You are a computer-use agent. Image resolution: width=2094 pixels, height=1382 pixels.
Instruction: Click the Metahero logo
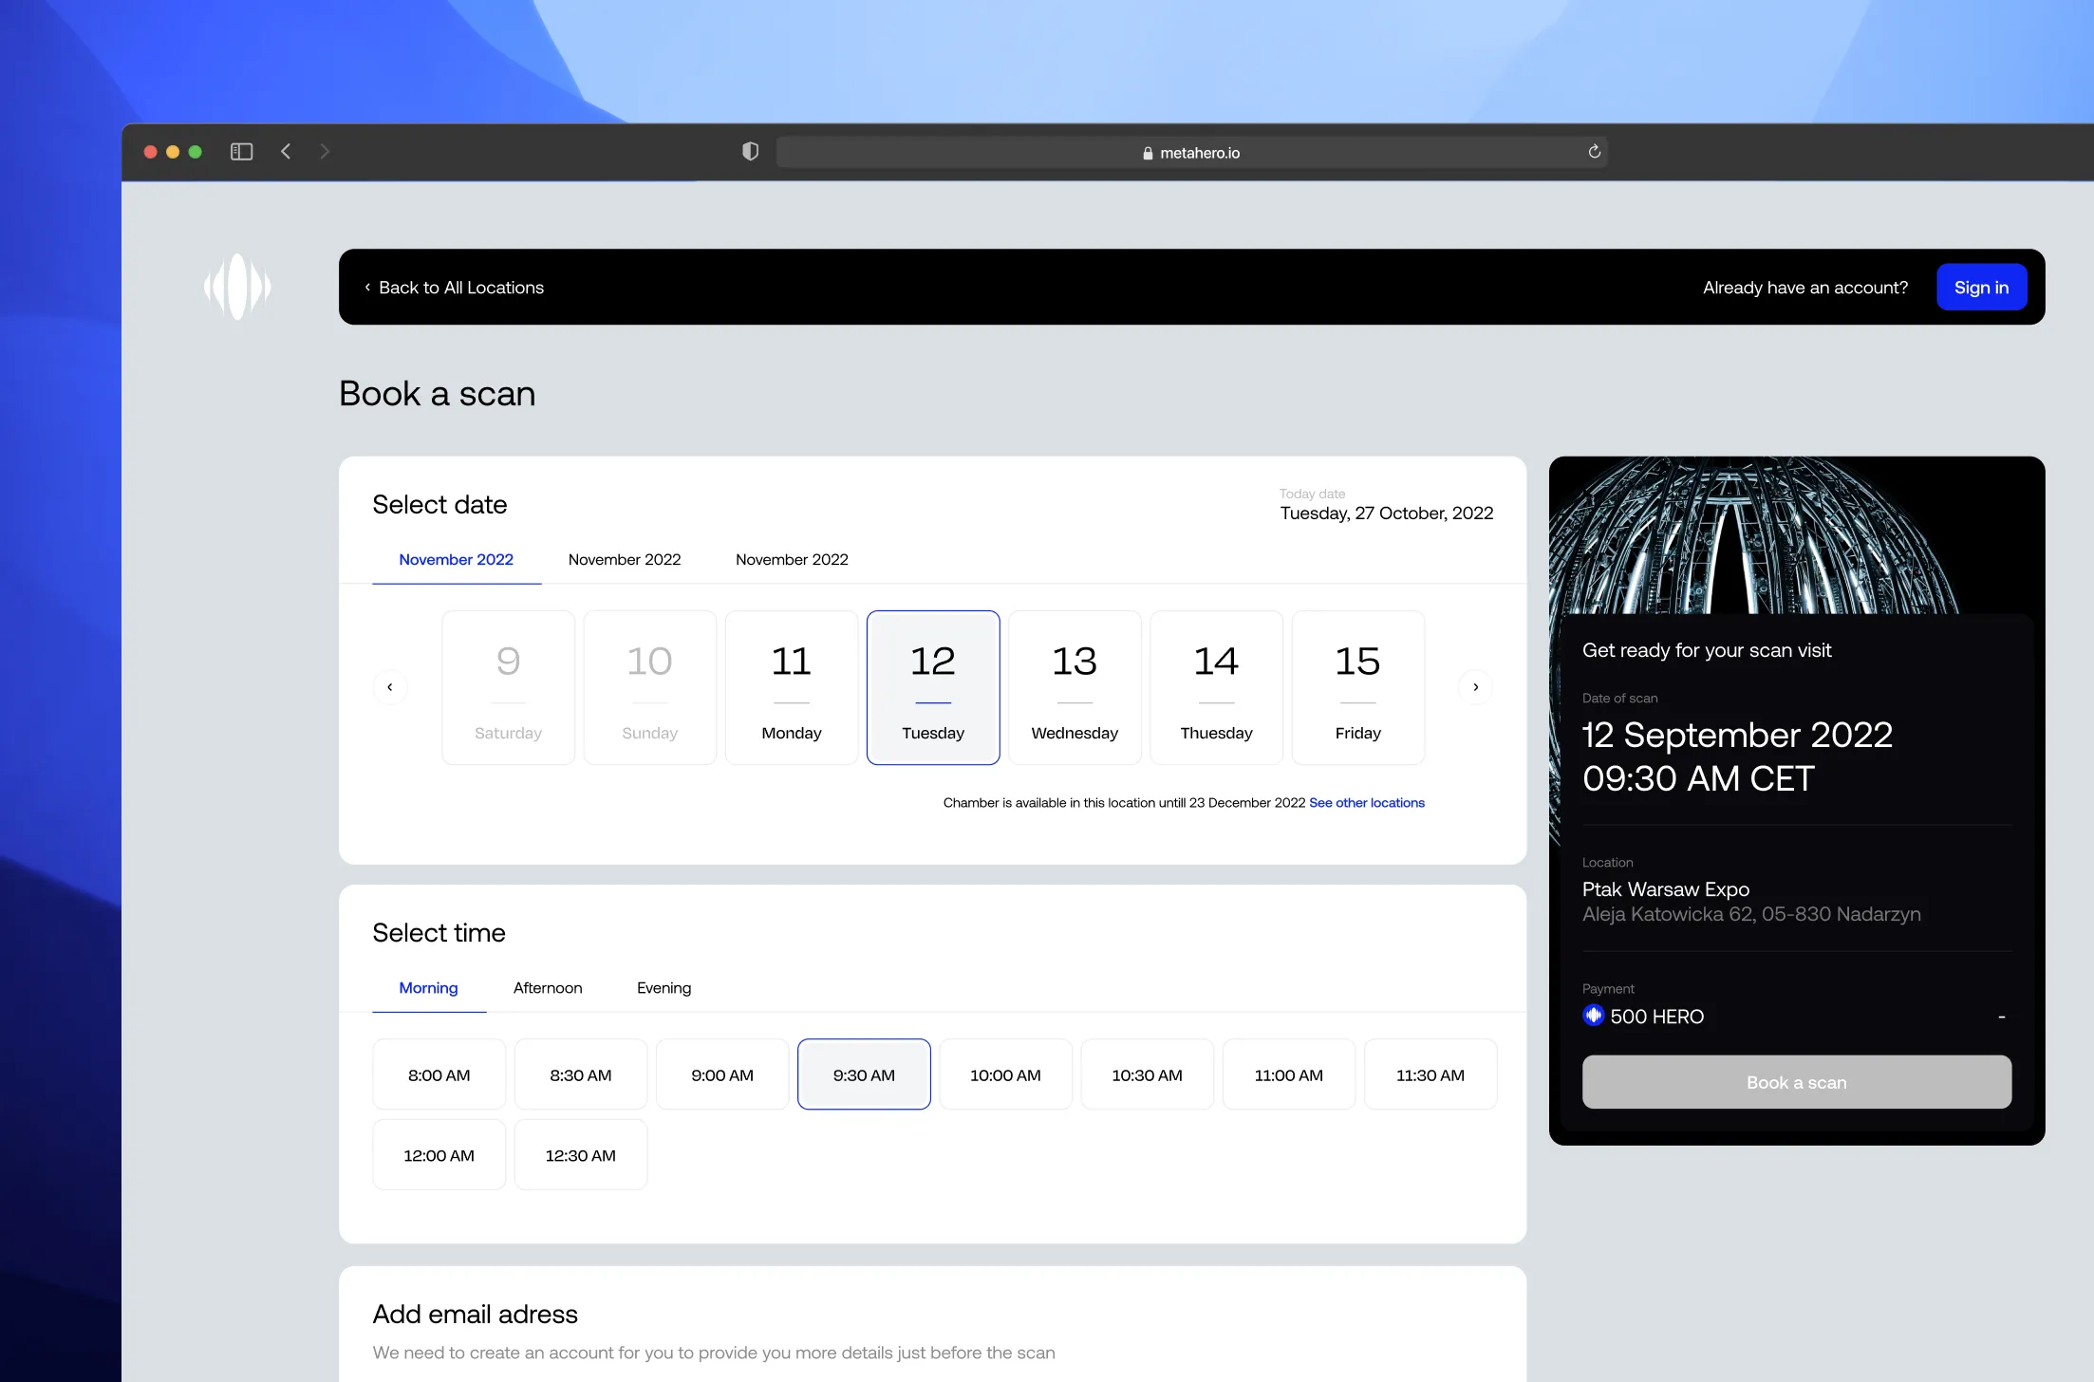237,287
